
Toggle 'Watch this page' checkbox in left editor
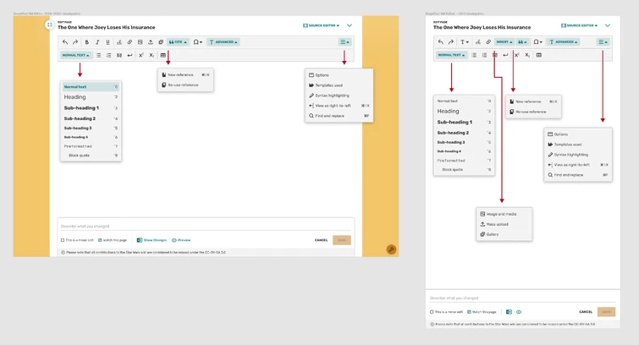pos(100,240)
